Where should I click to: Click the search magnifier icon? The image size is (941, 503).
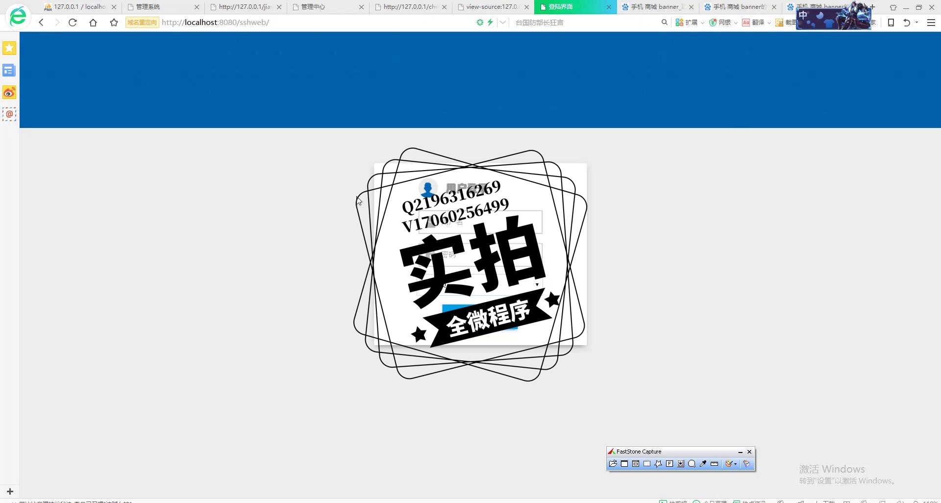click(x=665, y=22)
